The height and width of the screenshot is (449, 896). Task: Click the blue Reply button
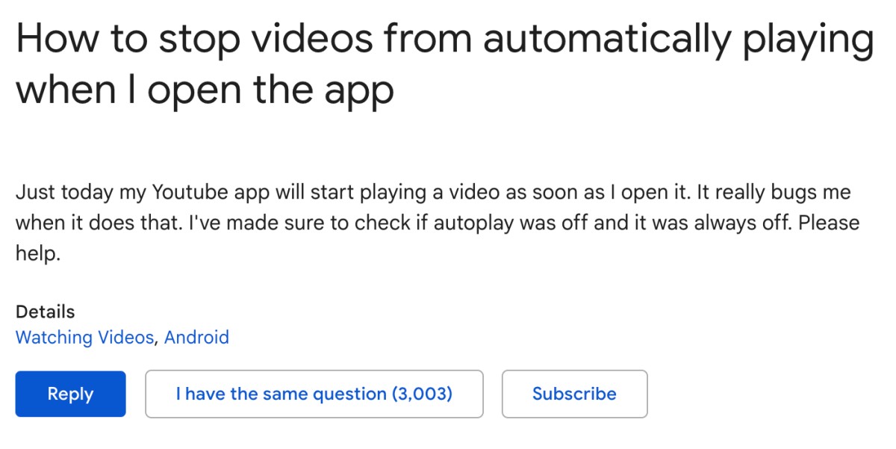point(70,394)
